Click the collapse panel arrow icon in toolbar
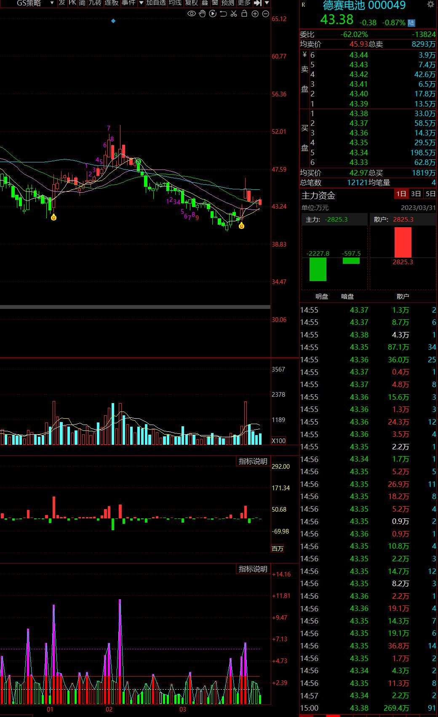The width and height of the screenshot is (438, 717). [x=258, y=3]
